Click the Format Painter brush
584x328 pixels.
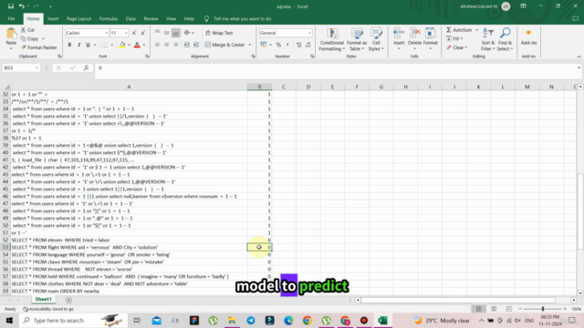pos(38,47)
